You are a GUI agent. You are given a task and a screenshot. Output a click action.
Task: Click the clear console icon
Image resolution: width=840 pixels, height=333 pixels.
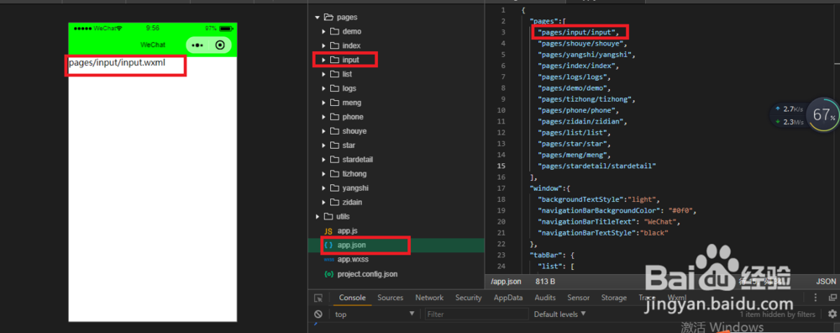(318, 314)
